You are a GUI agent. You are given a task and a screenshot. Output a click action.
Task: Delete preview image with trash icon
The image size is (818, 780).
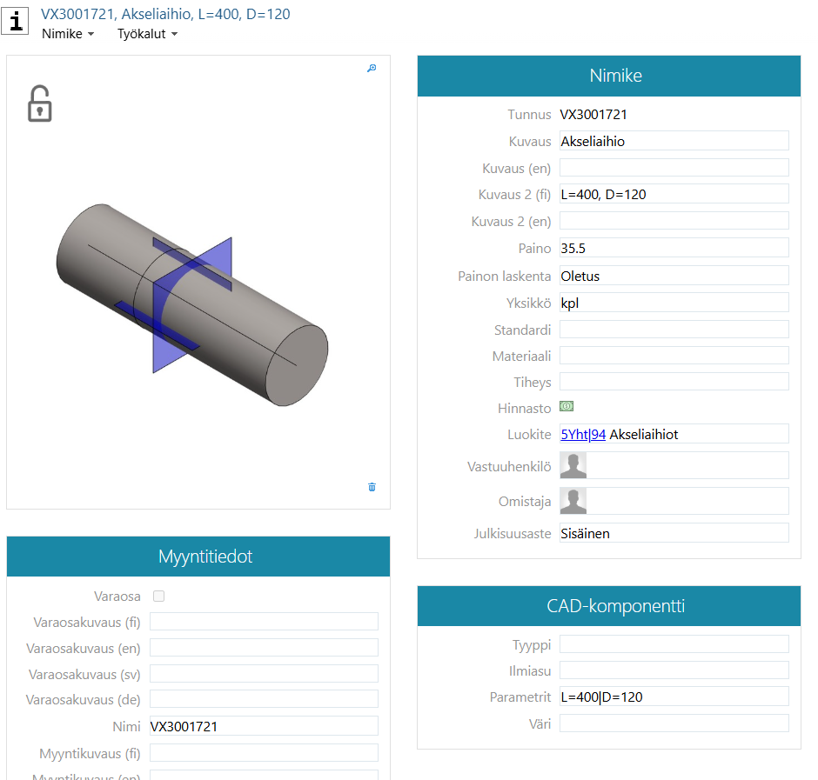[x=372, y=487]
